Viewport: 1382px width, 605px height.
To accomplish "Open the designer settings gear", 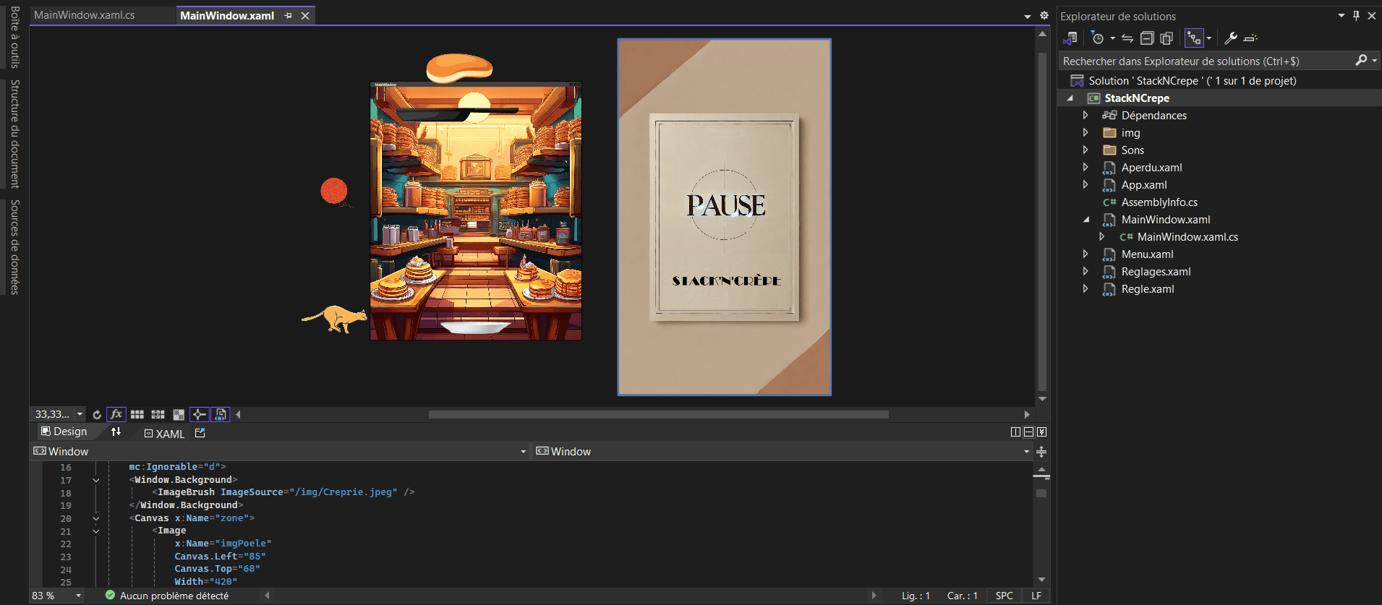I will point(1044,15).
